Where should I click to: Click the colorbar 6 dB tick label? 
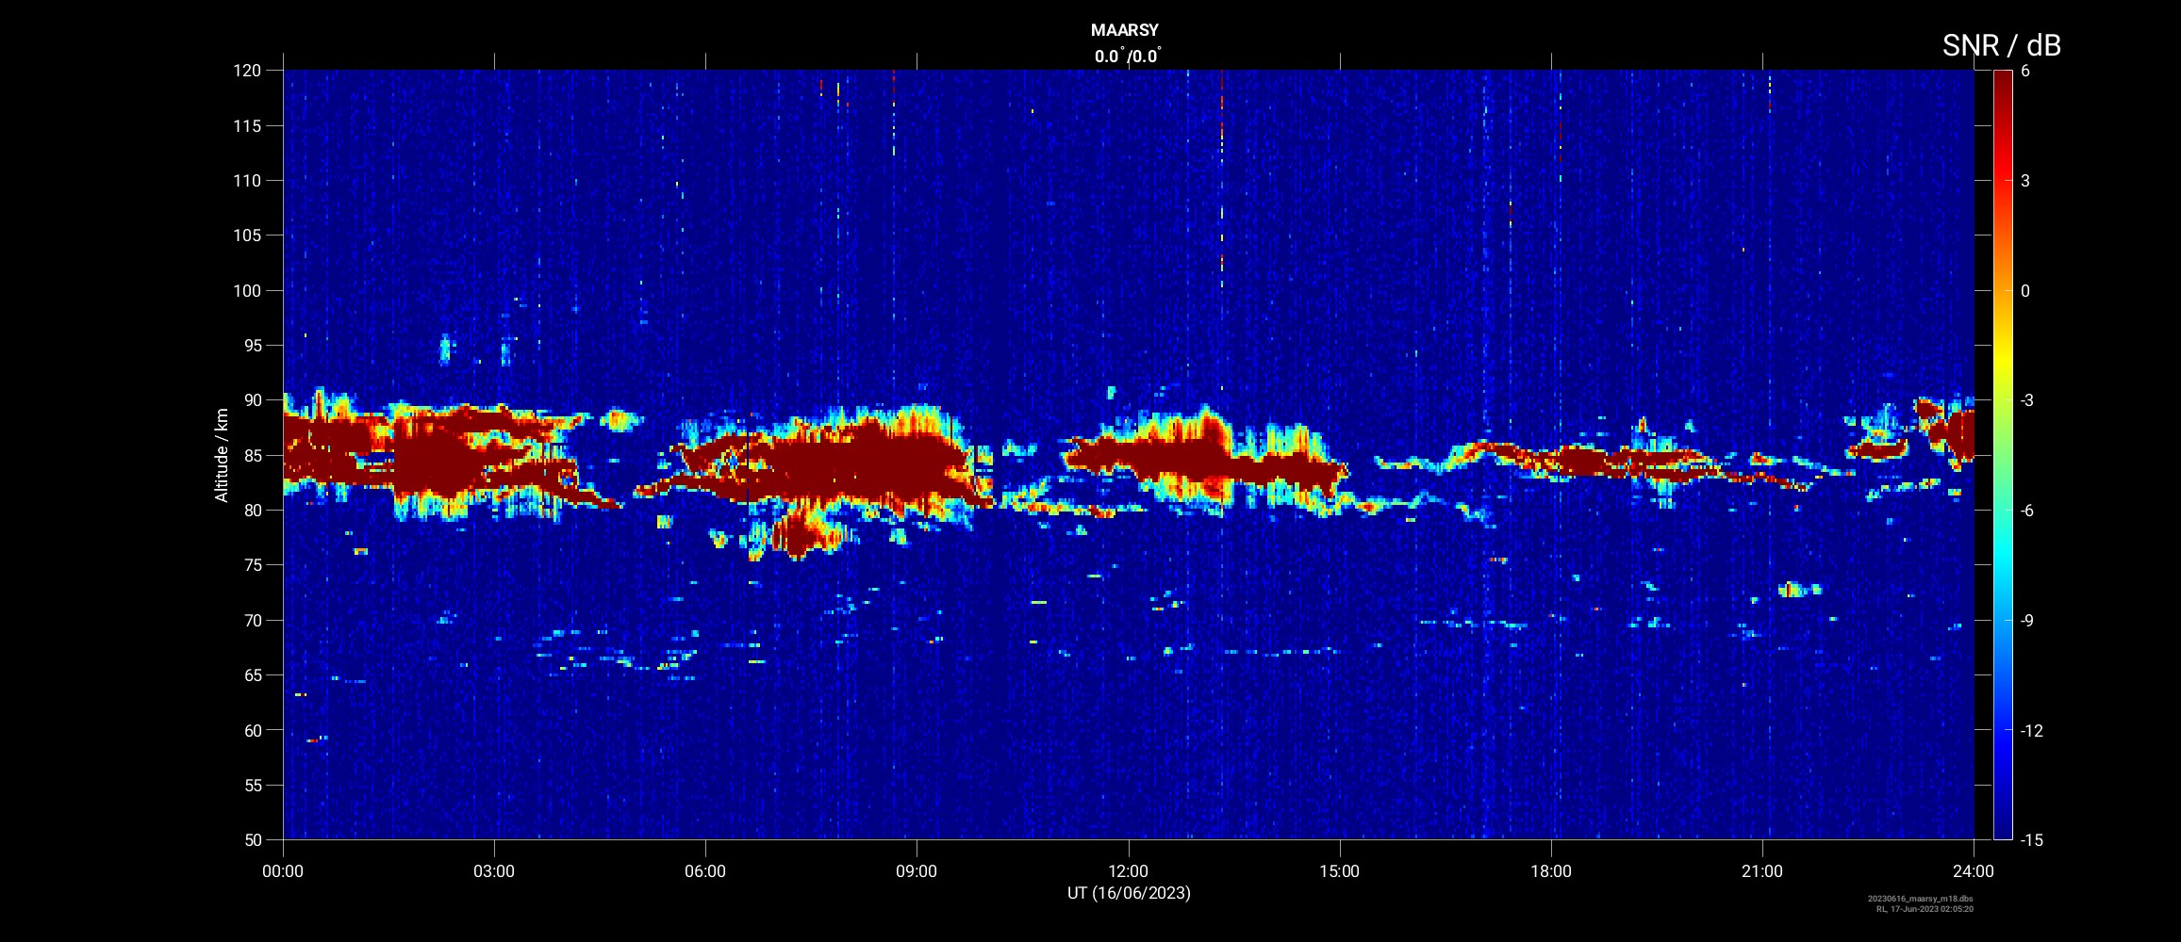coord(2025,71)
